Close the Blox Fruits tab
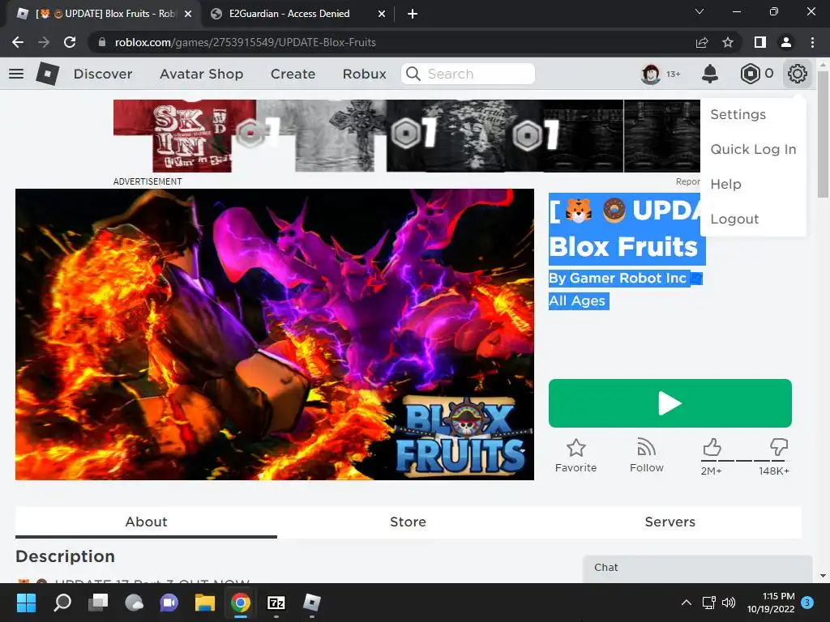Viewport: 830px width, 622px height. click(188, 14)
